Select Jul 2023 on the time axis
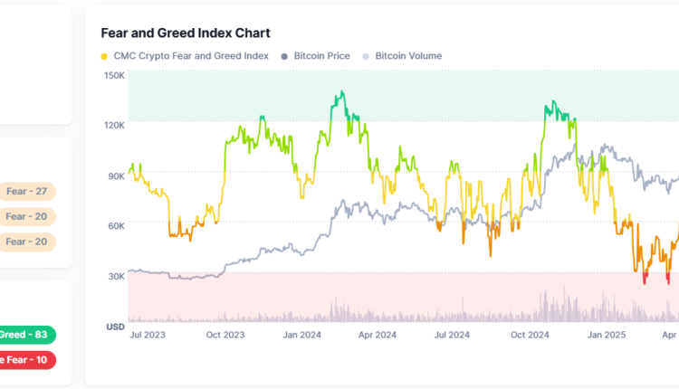Viewport: 679px width, 389px height. click(148, 335)
